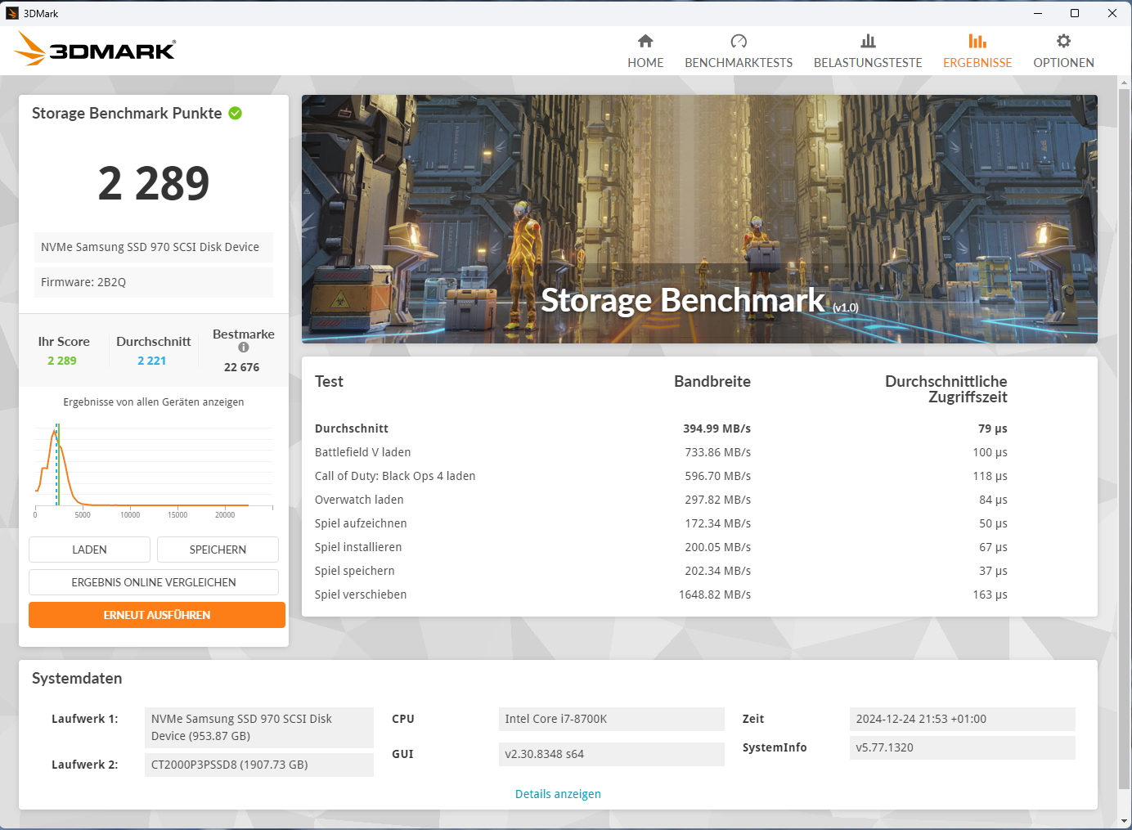Click ERNEUT AUSFÜHREN orange button
Image resolution: width=1132 pixels, height=830 pixels.
157,615
